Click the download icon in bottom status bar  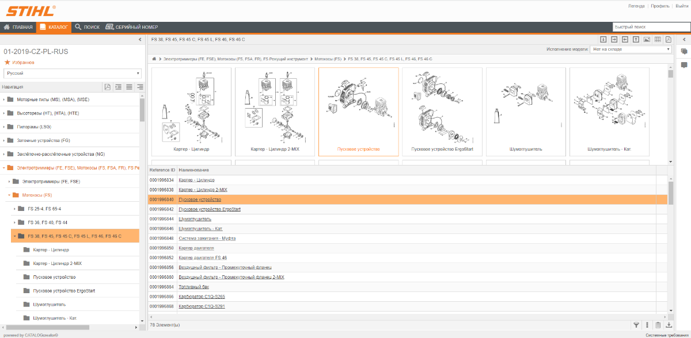pos(669,325)
